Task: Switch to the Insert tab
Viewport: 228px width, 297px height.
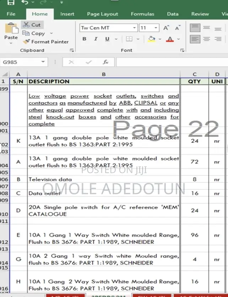Action: 67,14
